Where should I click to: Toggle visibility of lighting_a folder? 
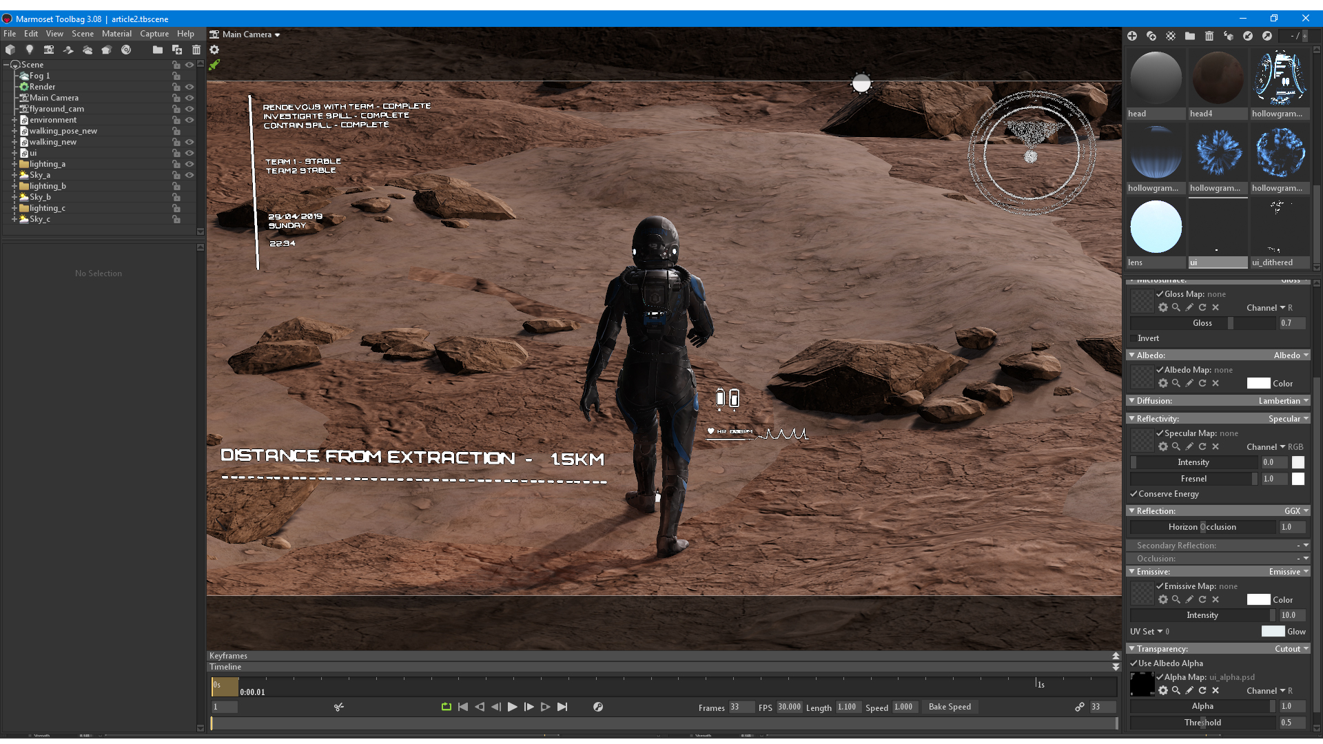click(x=189, y=164)
